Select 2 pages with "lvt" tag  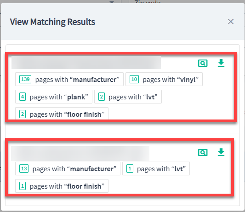point(128,97)
